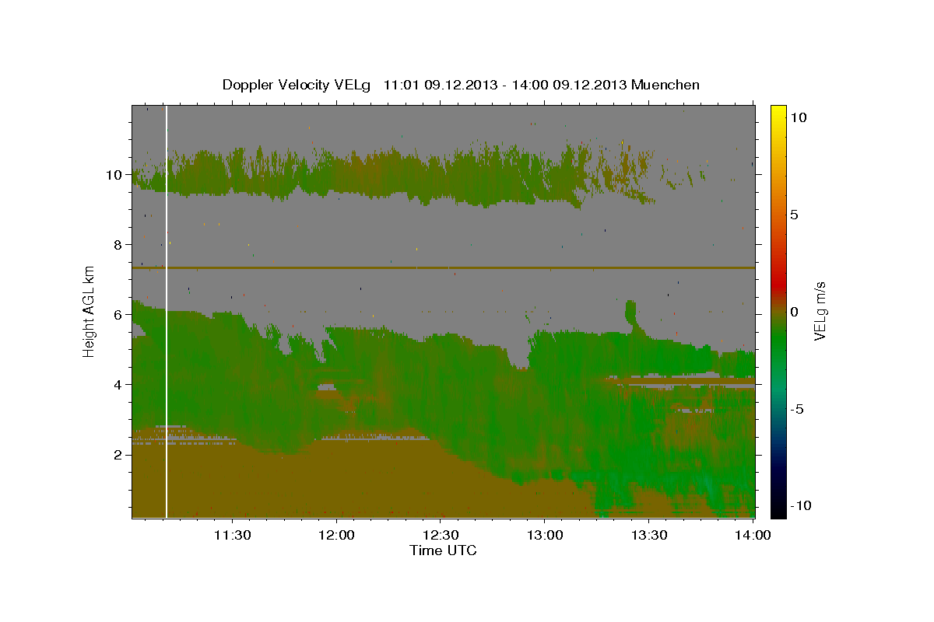Click the white vertical time marker line
This screenshot has height=622, width=934.
pos(167,311)
